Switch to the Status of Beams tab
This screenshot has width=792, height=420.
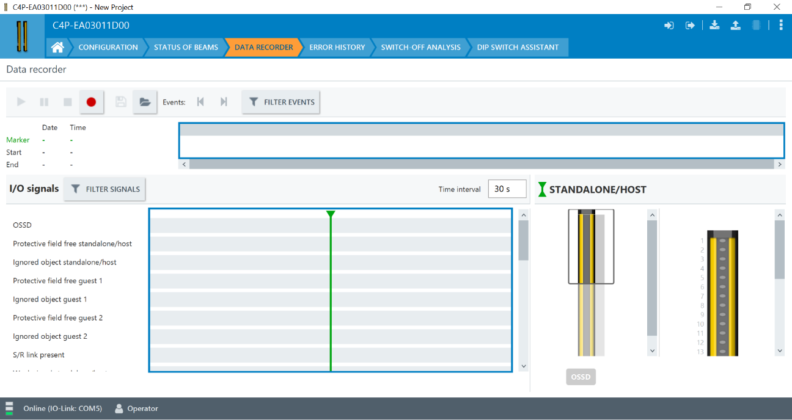[186, 47]
